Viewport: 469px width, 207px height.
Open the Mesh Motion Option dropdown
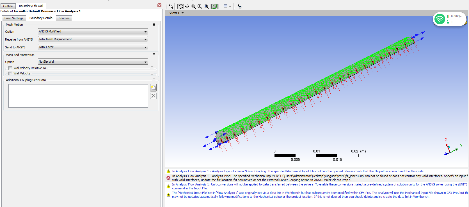[x=93, y=32]
